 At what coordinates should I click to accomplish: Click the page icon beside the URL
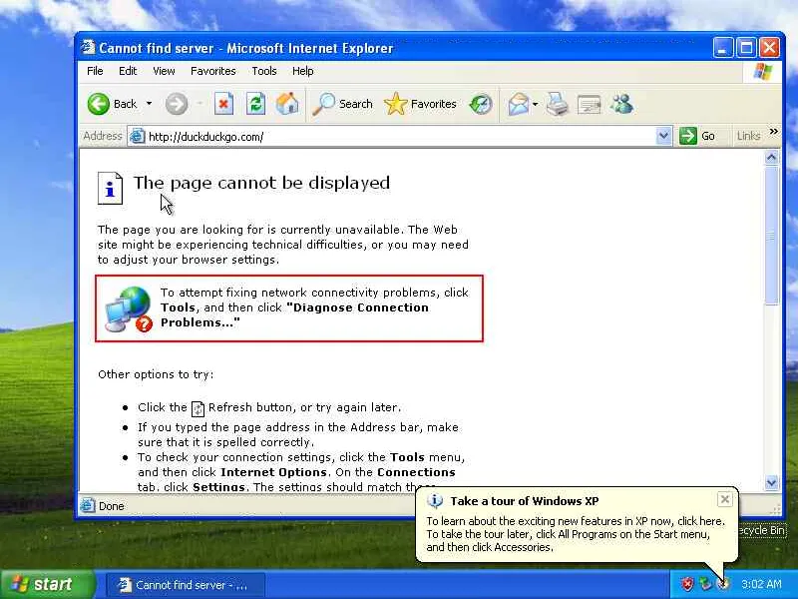click(137, 136)
